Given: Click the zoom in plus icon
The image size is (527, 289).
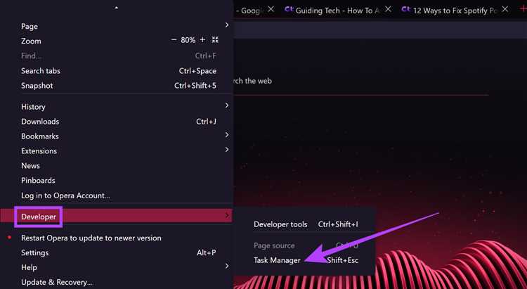Looking at the screenshot, I should tap(203, 40).
